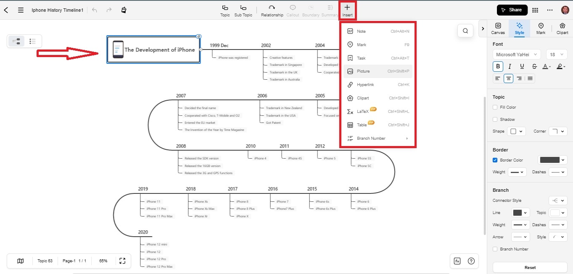Apply strikethrough text formatting
This screenshot has height=274, width=573.
click(x=534, y=66)
